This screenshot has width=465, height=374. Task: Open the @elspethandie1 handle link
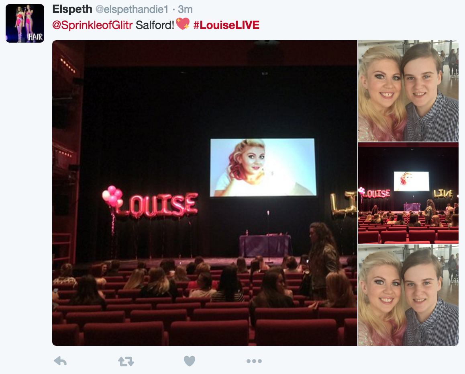pos(132,10)
